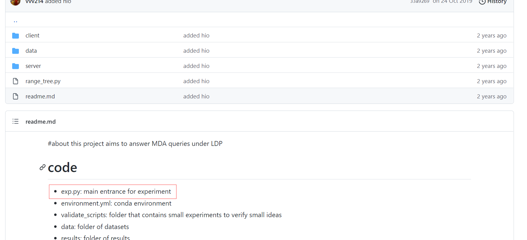This screenshot has height=240, width=527.
Task: Click the VV214 author avatar
Action: pyautogui.click(x=15, y=2)
